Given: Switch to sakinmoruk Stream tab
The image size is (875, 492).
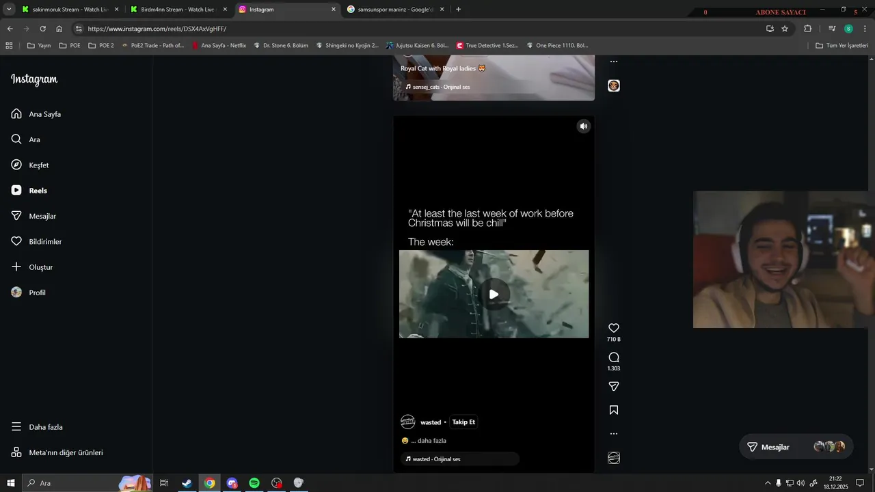Looking at the screenshot, I should (x=70, y=10).
